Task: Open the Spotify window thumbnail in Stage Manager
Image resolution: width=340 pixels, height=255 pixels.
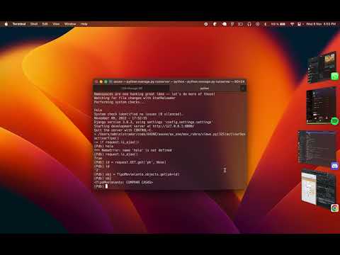Action: [x=321, y=105]
